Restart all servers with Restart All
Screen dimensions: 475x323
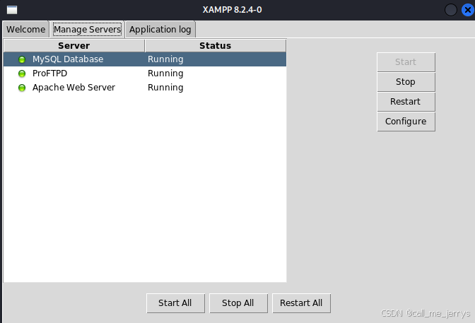click(301, 303)
